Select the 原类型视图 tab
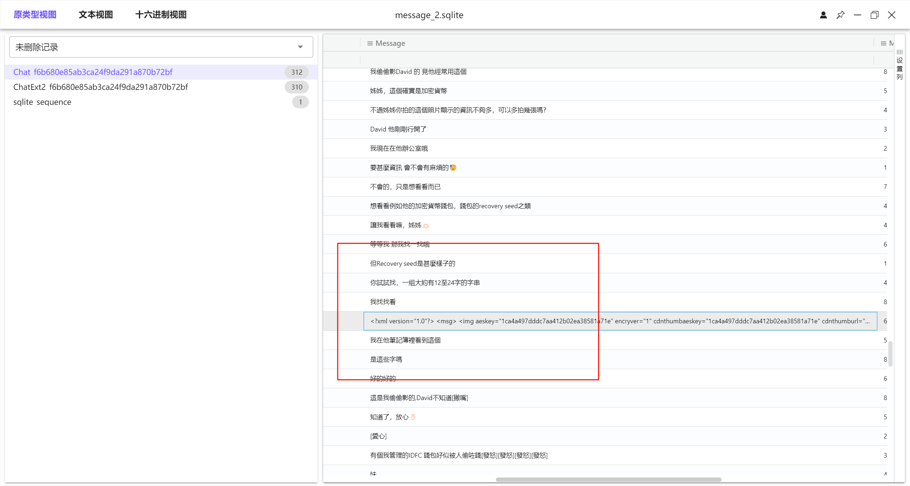This screenshot has width=910, height=486. (35, 15)
